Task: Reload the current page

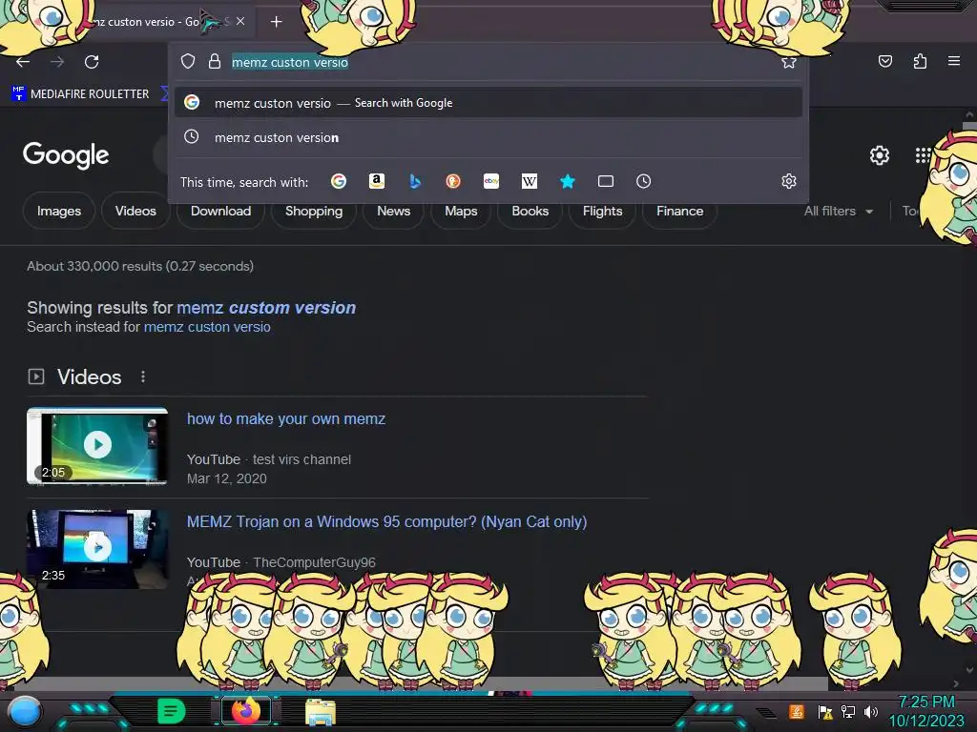Action: tap(92, 62)
